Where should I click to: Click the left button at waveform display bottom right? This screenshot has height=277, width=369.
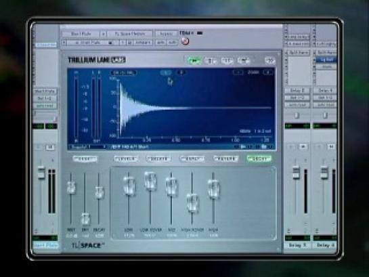click(x=242, y=147)
